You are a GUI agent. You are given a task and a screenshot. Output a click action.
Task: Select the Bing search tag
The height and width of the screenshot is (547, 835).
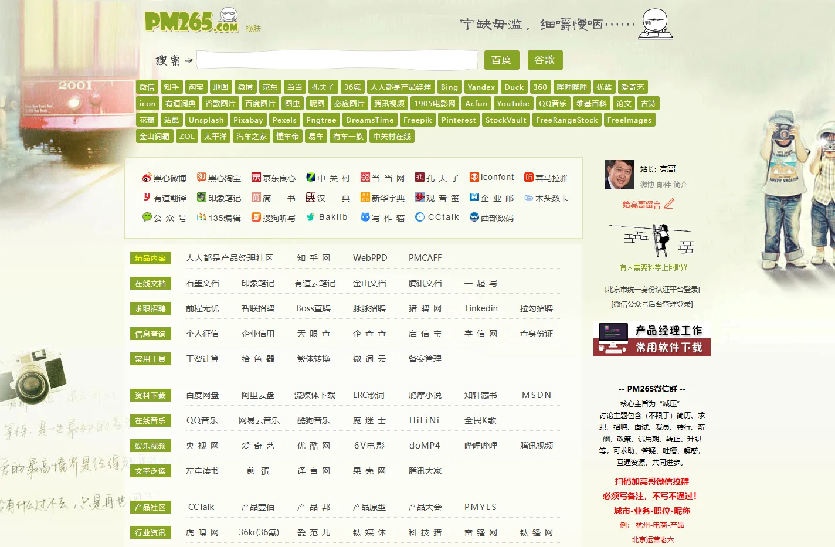point(449,87)
